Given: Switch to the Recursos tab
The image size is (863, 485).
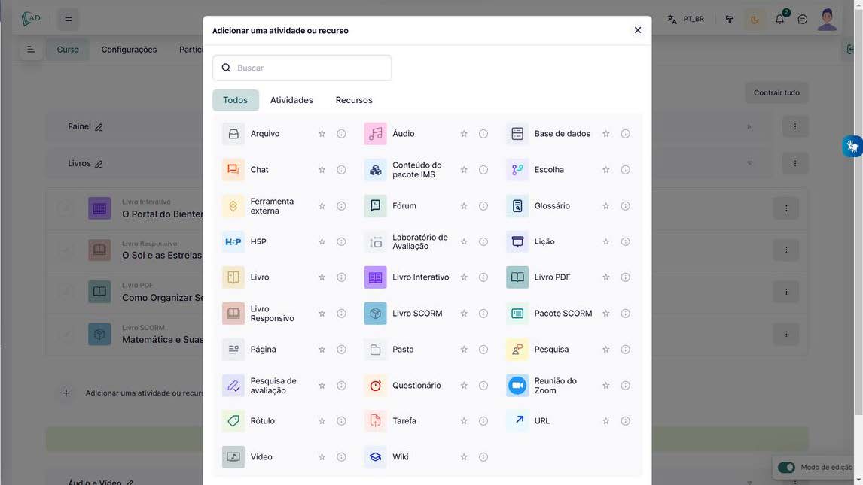Looking at the screenshot, I should pyautogui.click(x=354, y=100).
